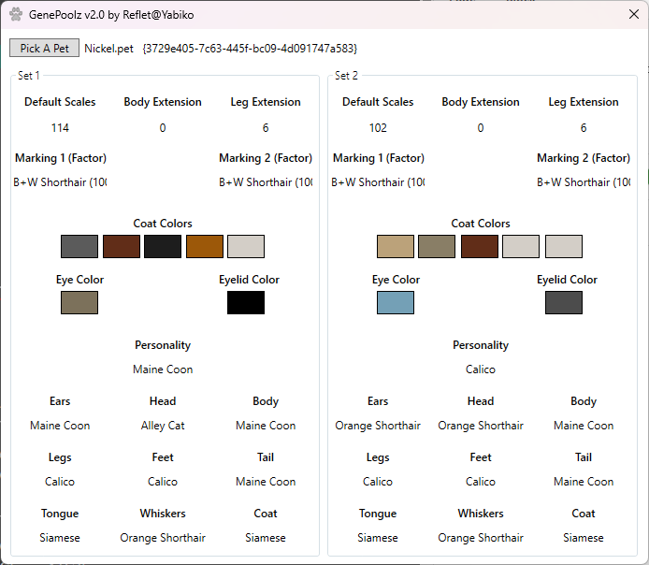Click Set 2 fourth light gray coat swatch
Screen dimensions: 649x565
click(x=521, y=246)
